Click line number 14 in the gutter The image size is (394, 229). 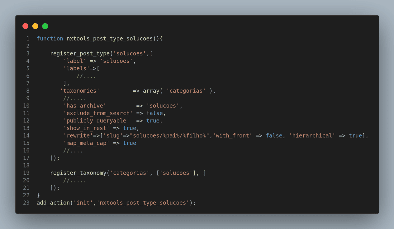(x=26, y=135)
